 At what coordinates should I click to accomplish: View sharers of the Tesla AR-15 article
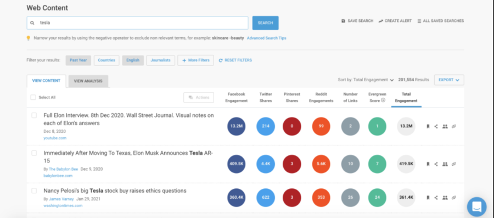[x=445, y=164]
